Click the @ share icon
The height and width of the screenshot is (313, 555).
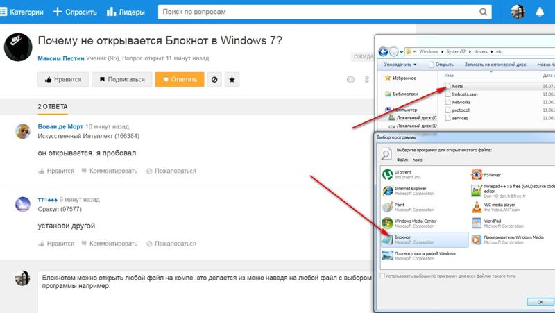point(350,80)
